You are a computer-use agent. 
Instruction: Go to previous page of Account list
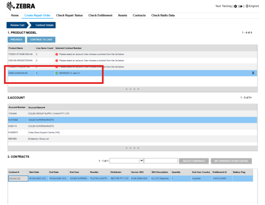click(130, 148)
